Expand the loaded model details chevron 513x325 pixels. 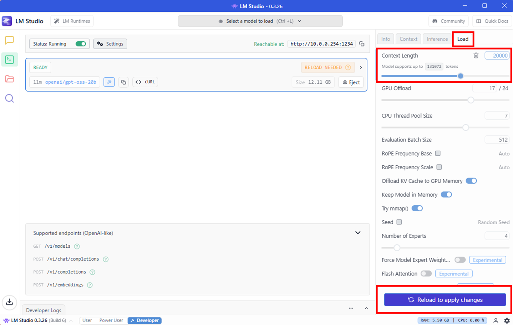click(361, 67)
